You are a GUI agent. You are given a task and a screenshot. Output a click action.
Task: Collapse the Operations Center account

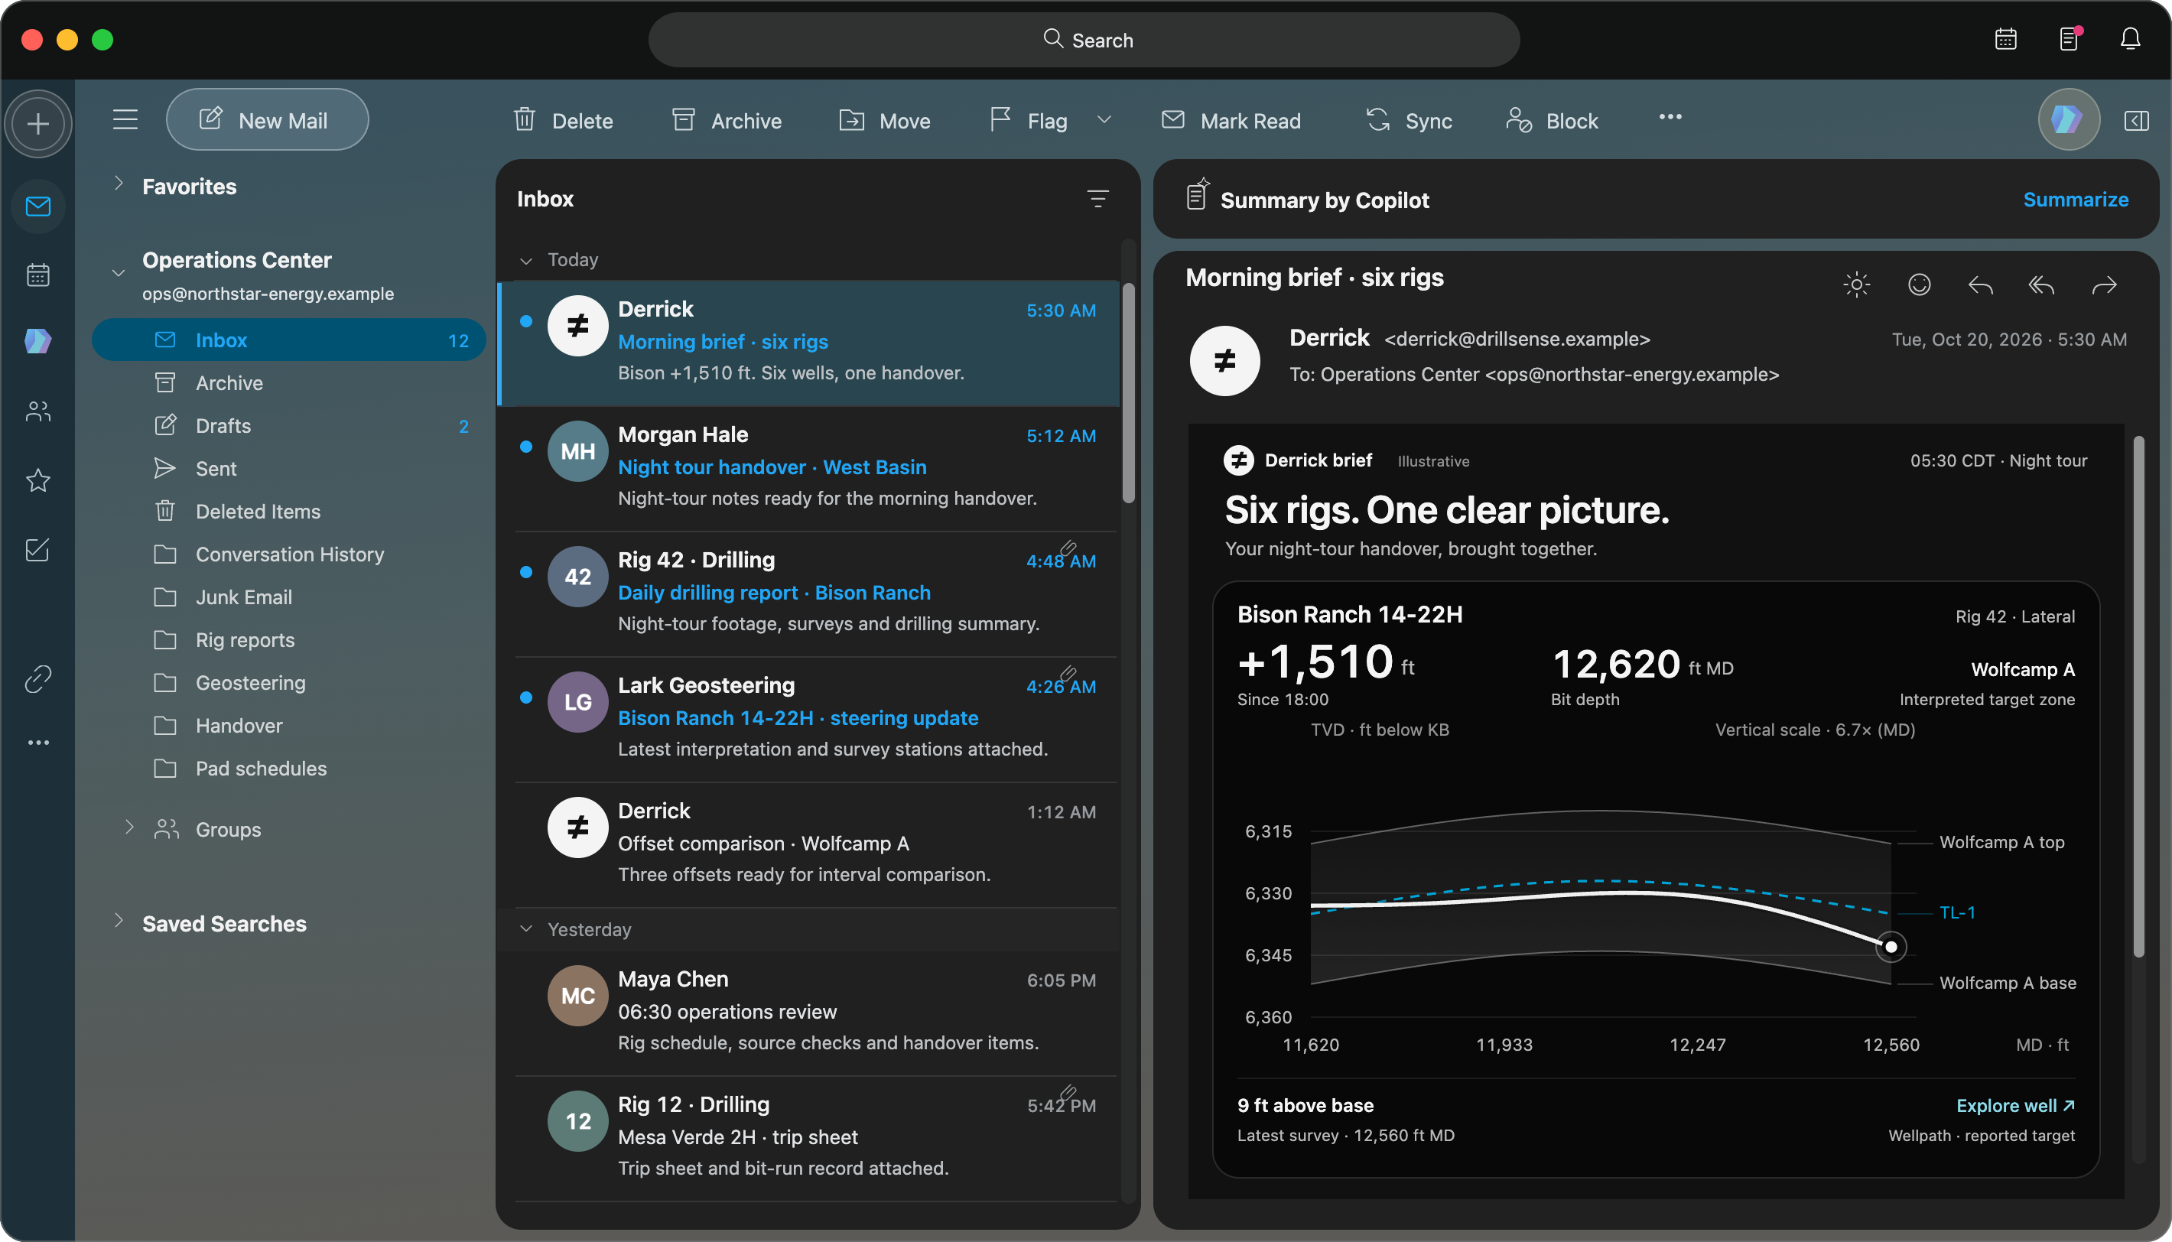pos(119,273)
